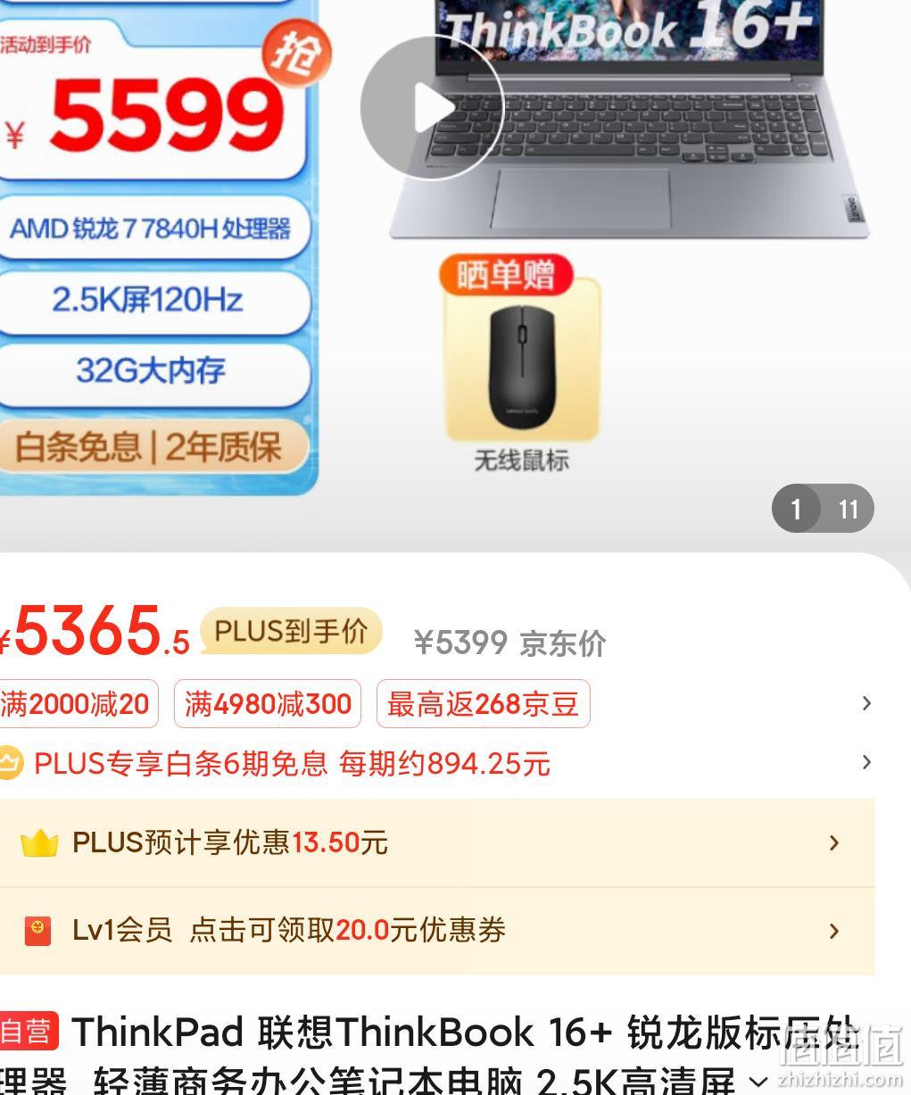This screenshot has width=911, height=1095.
Task: Tap the PLUS白条 crown badge icon
Action: (9, 762)
